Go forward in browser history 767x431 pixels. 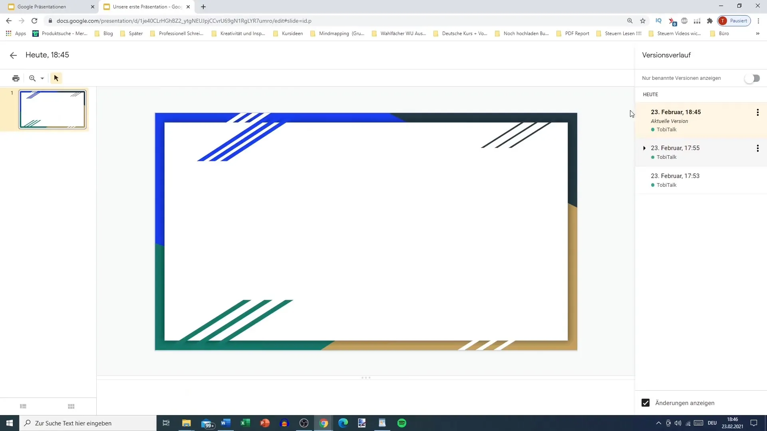click(x=22, y=21)
